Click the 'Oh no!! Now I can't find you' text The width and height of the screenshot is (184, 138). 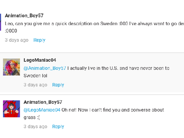(113, 110)
